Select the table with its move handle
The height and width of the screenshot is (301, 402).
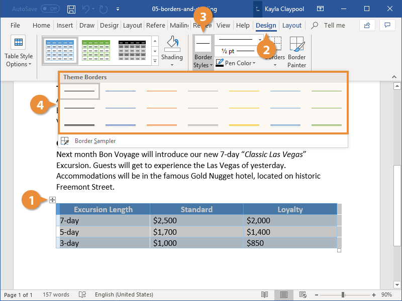(x=53, y=200)
